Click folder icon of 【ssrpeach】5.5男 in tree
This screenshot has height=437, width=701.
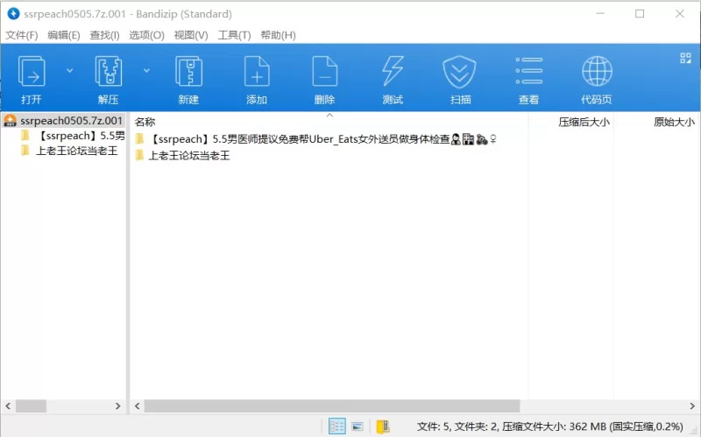[x=25, y=135]
